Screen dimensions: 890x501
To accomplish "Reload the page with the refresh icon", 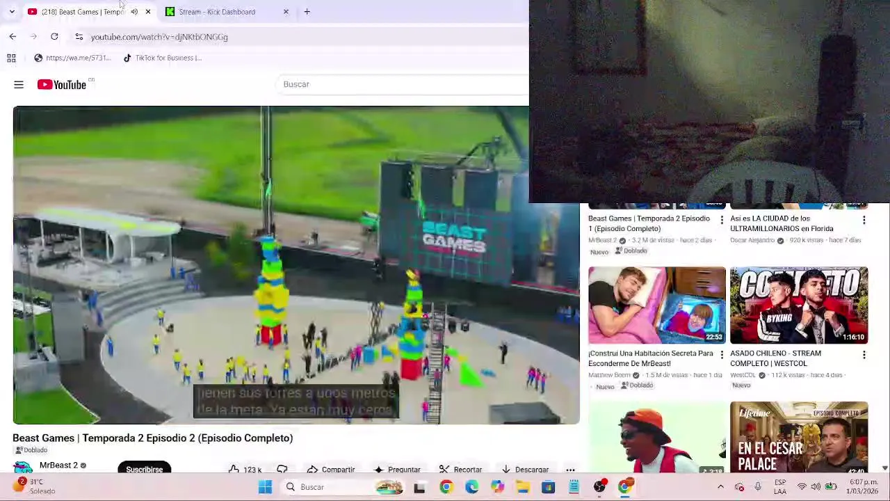I will (54, 37).
